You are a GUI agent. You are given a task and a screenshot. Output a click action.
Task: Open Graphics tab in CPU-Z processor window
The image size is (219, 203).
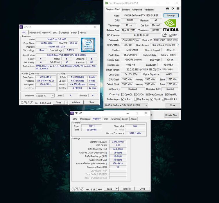(x=65, y=33)
